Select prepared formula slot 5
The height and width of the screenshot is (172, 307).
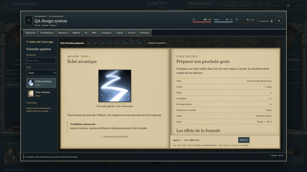[x=119, y=43]
